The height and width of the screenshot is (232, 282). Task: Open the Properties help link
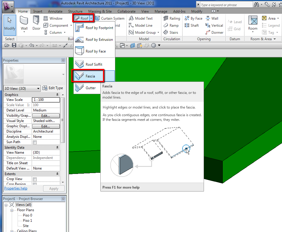[16, 188]
